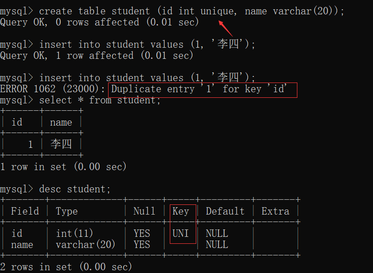Click the '李四' cell in the select result
The width and height of the screenshot is (373, 273).
click(x=61, y=144)
